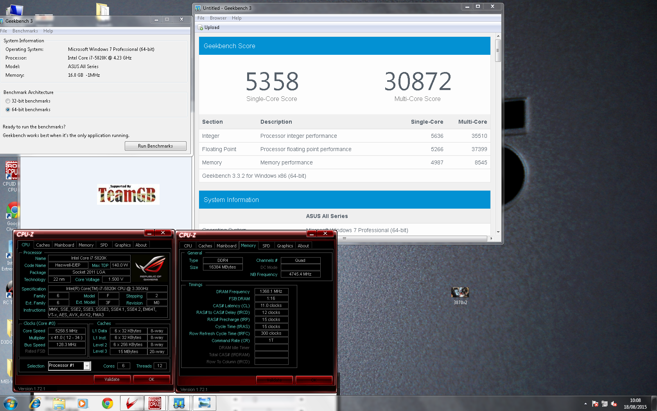The width and height of the screenshot is (657, 411).
Task: Click the Show Desktop button on taskbar
Action: 654,404
